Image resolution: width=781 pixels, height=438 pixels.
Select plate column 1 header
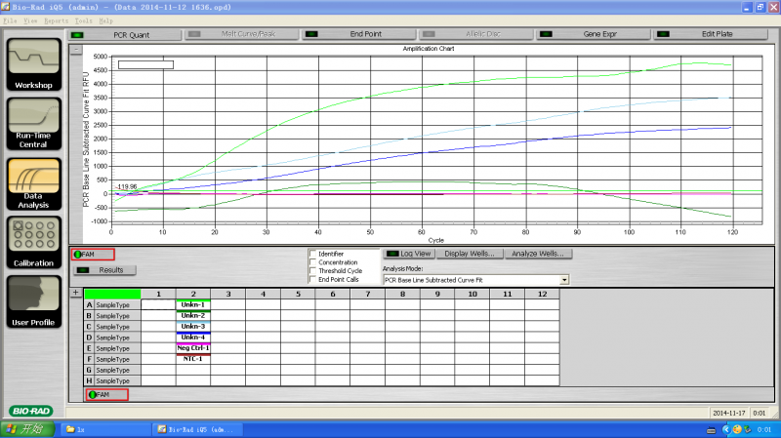158,295
